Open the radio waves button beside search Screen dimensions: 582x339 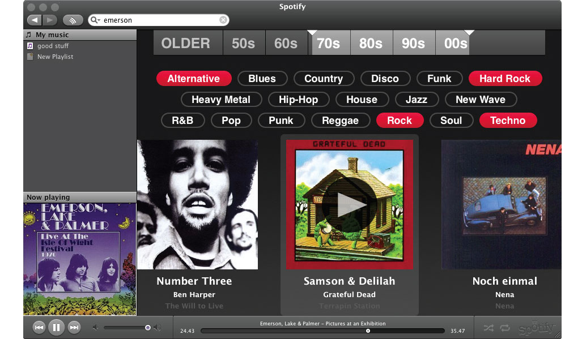point(73,20)
